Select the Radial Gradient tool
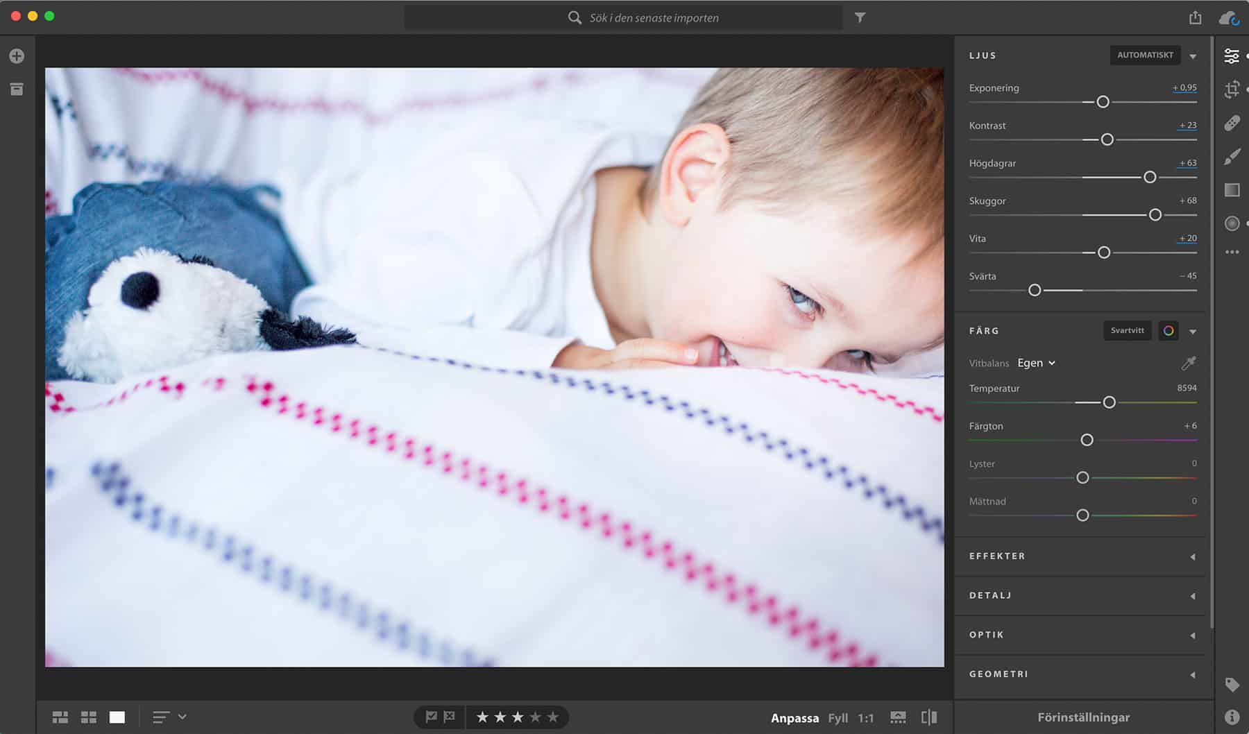The image size is (1249, 734). [x=1232, y=223]
